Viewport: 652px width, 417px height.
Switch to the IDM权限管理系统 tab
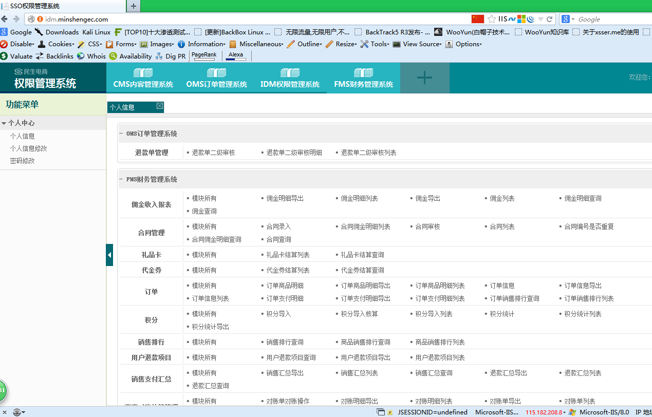(290, 78)
